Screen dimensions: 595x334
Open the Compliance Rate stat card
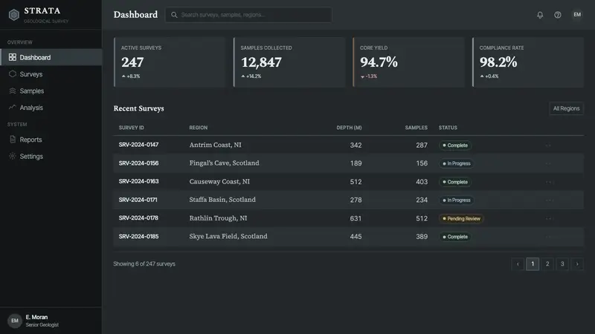pyautogui.click(x=528, y=62)
